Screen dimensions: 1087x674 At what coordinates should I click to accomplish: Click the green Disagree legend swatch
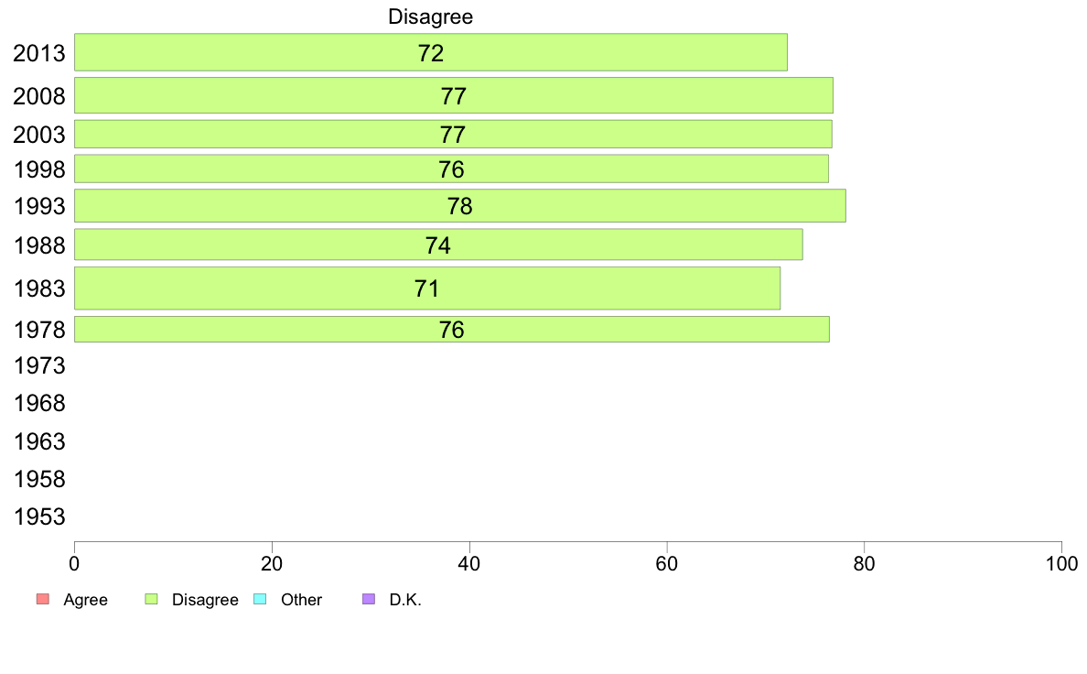click(151, 599)
